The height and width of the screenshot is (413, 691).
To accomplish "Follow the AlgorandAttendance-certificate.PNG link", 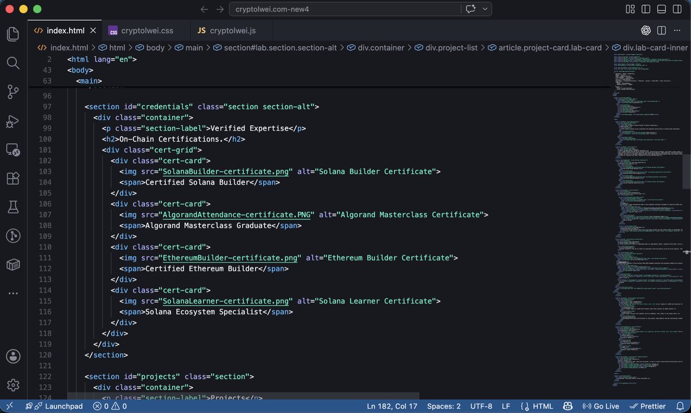I will [237, 215].
